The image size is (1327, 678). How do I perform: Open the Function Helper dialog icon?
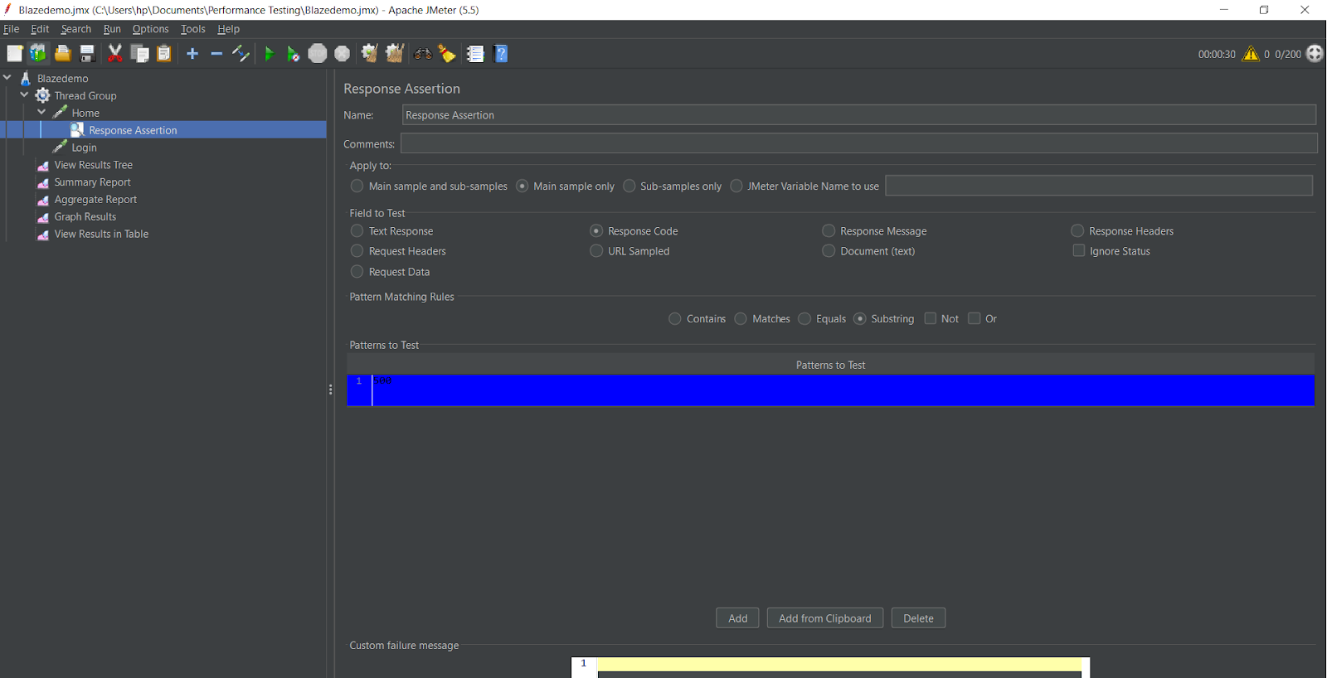[475, 54]
